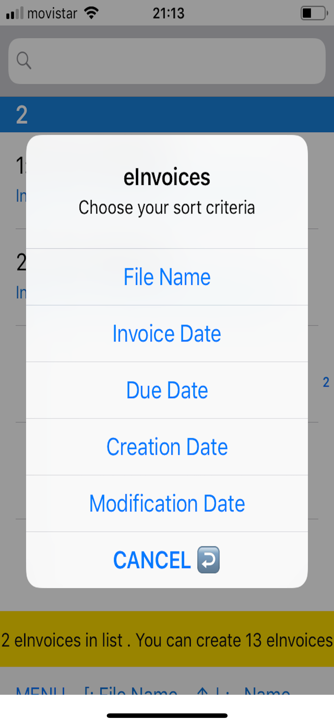This screenshot has height=723, width=334.
Task: Tap the yellow eInvoices count banner
Action: (167, 640)
